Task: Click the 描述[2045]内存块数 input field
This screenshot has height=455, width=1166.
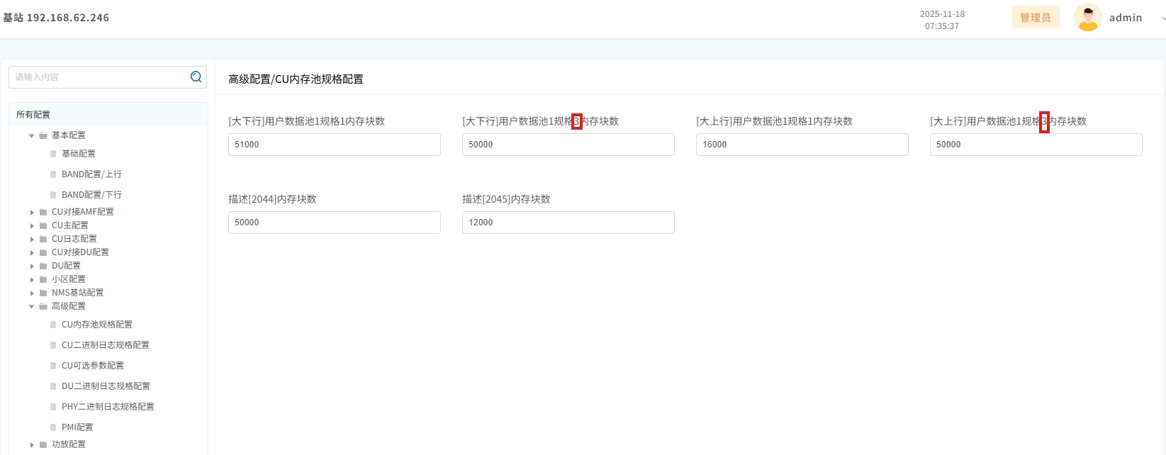Action: click(568, 223)
